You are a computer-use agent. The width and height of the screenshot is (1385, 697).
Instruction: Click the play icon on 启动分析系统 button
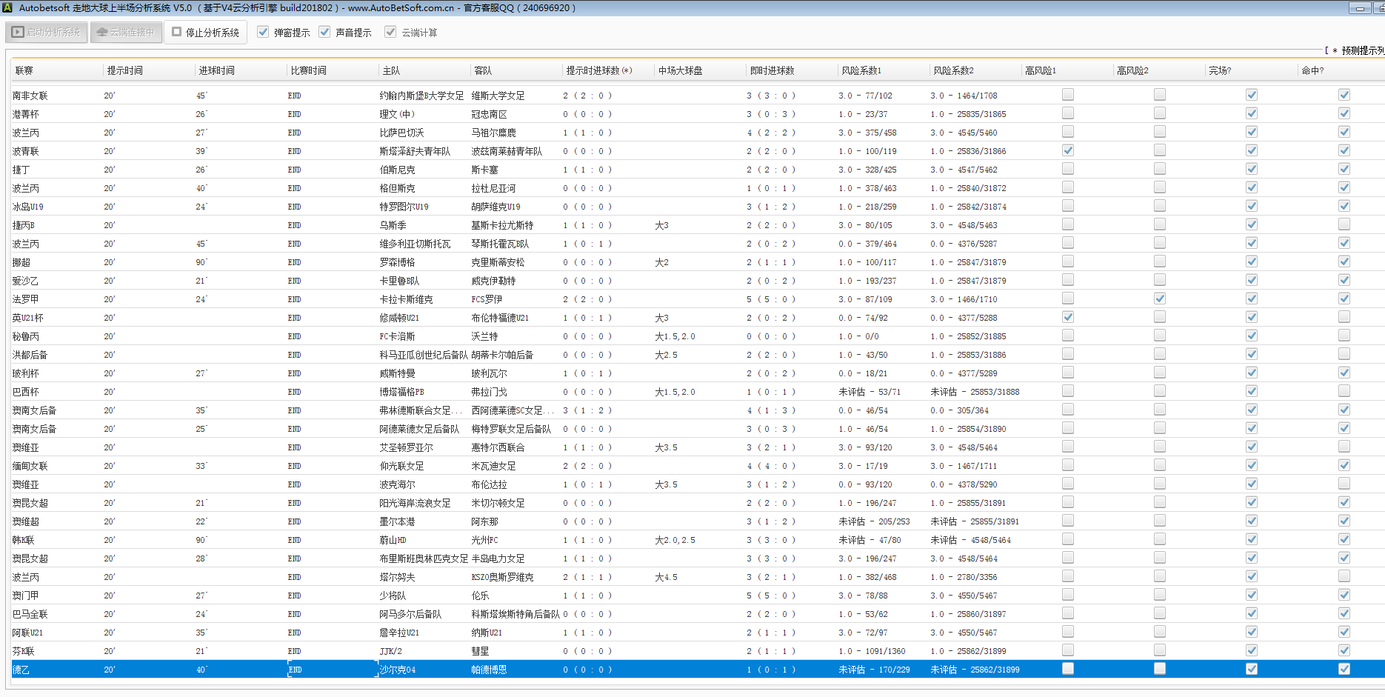tap(18, 33)
